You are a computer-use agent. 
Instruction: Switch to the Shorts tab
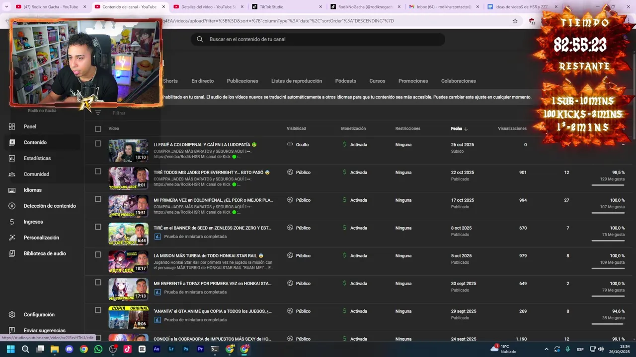(170, 81)
